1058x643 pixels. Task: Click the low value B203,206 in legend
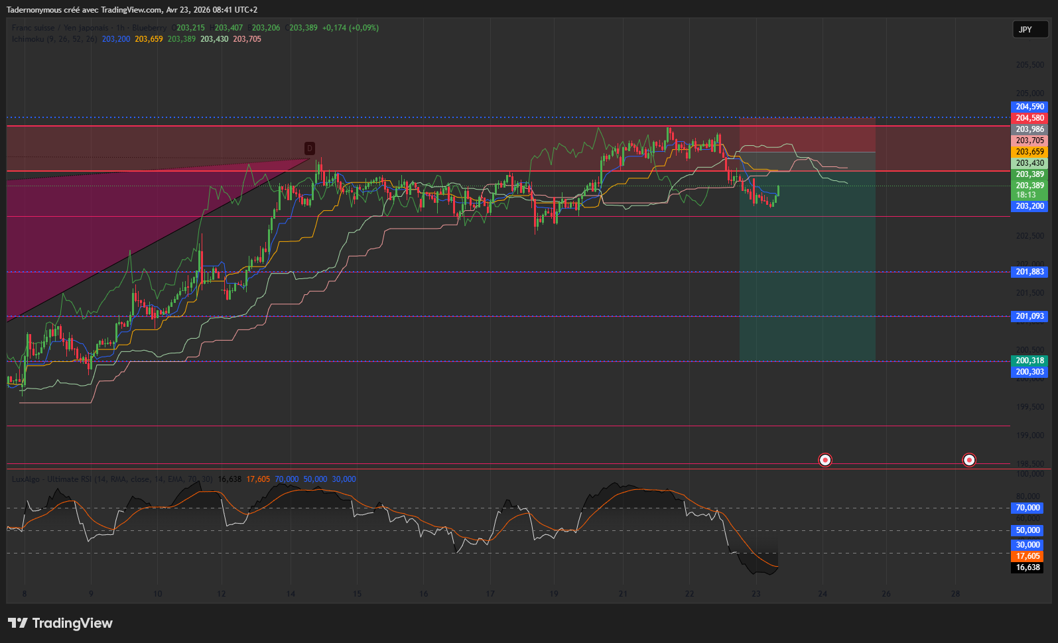pyautogui.click(x=263, y=28)
